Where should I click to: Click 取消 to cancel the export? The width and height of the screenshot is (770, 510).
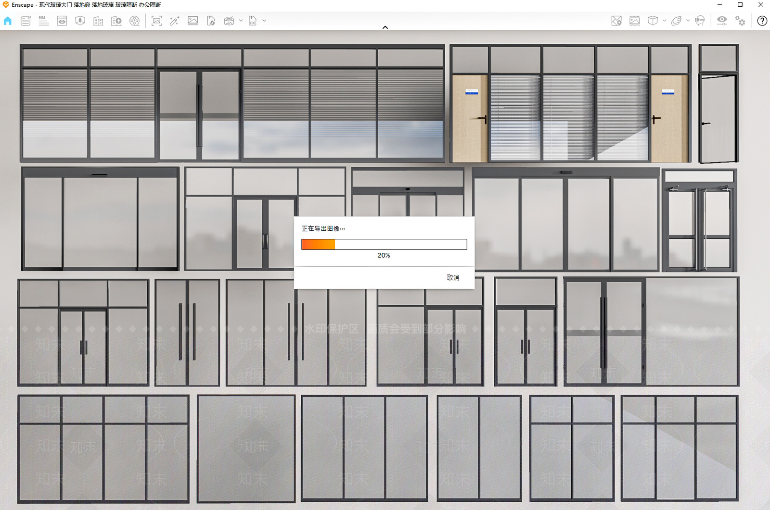(x=453, y=277)
